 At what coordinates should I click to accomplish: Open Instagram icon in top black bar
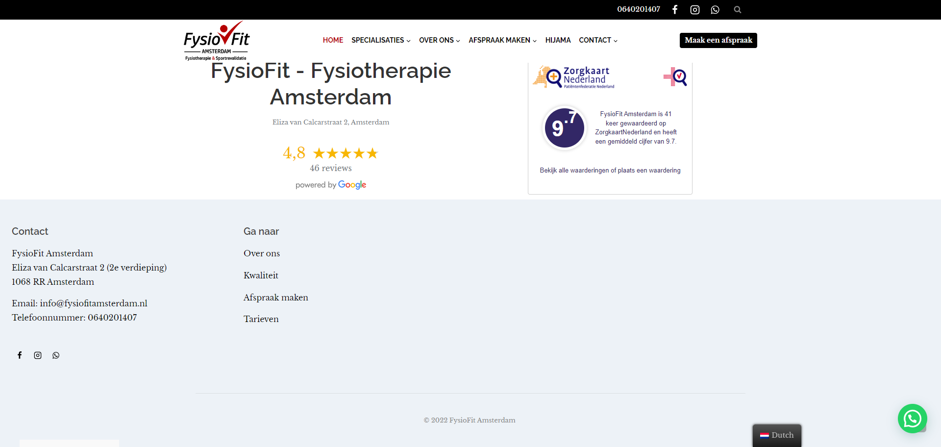[695, 9]
